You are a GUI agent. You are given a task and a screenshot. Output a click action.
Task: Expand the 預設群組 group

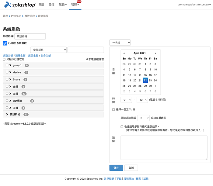coord(7,115)
